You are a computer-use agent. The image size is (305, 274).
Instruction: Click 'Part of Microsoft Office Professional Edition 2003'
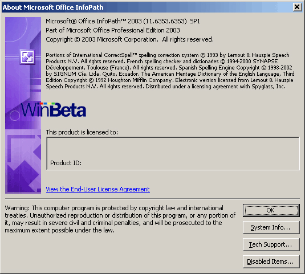(x=113, y=30)
